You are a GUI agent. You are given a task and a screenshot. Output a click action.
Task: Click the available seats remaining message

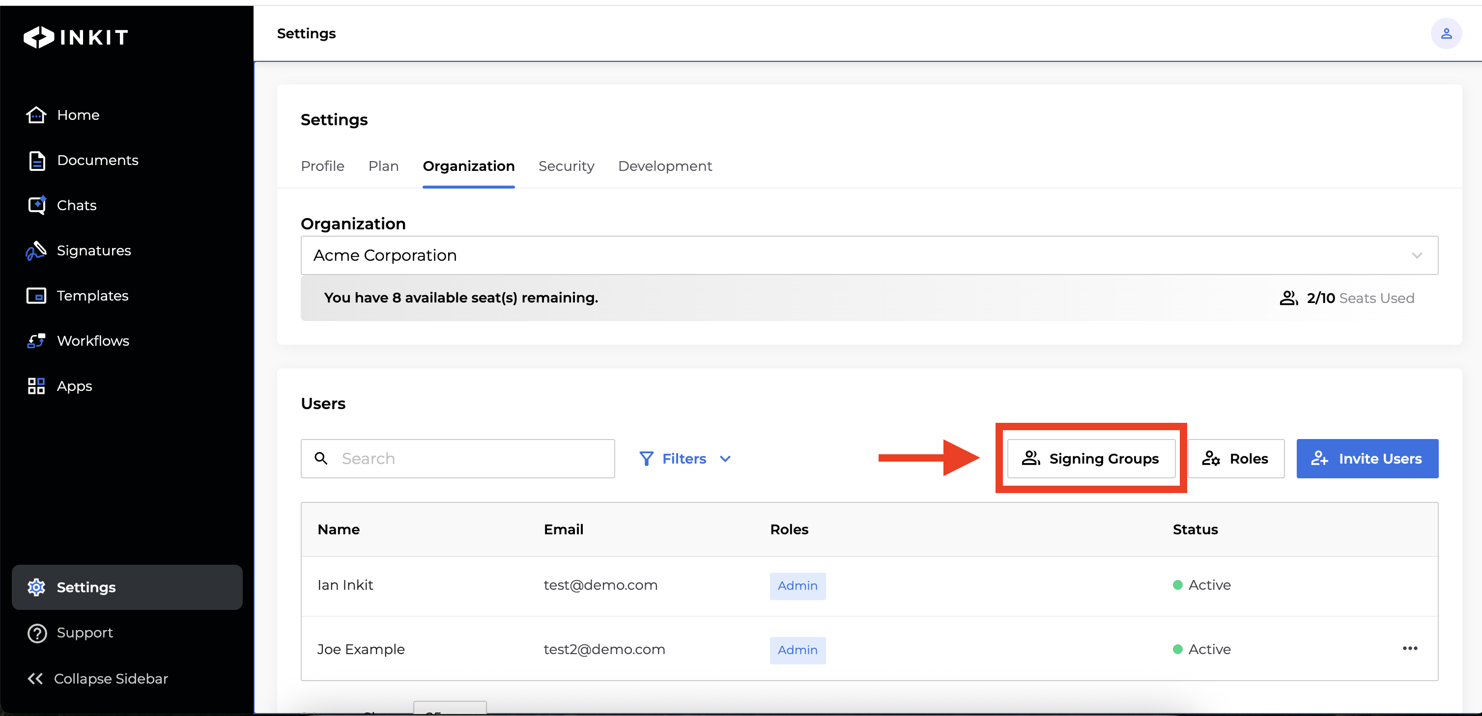[461, 298]
